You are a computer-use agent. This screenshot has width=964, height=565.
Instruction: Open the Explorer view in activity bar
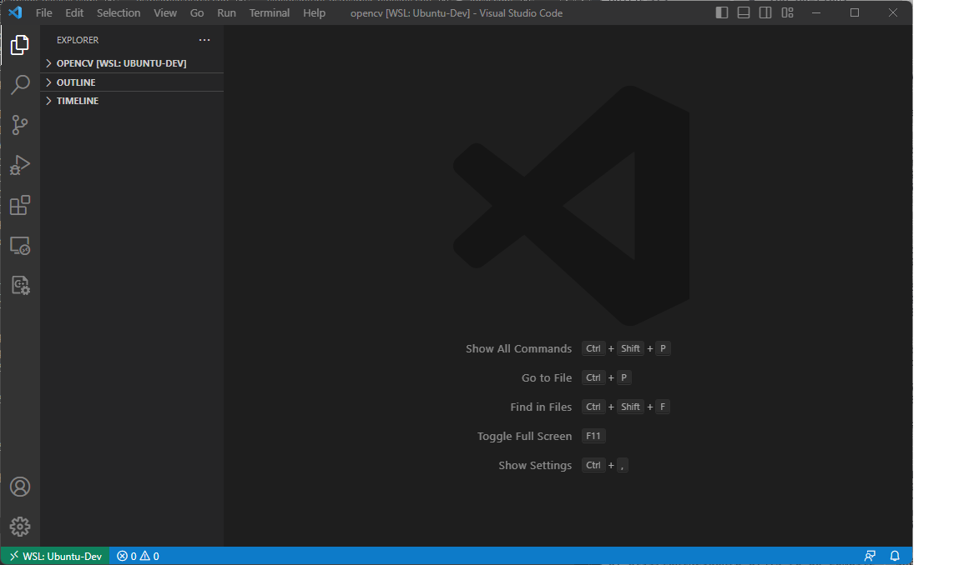pyautogui.click(x=20, y=45)
